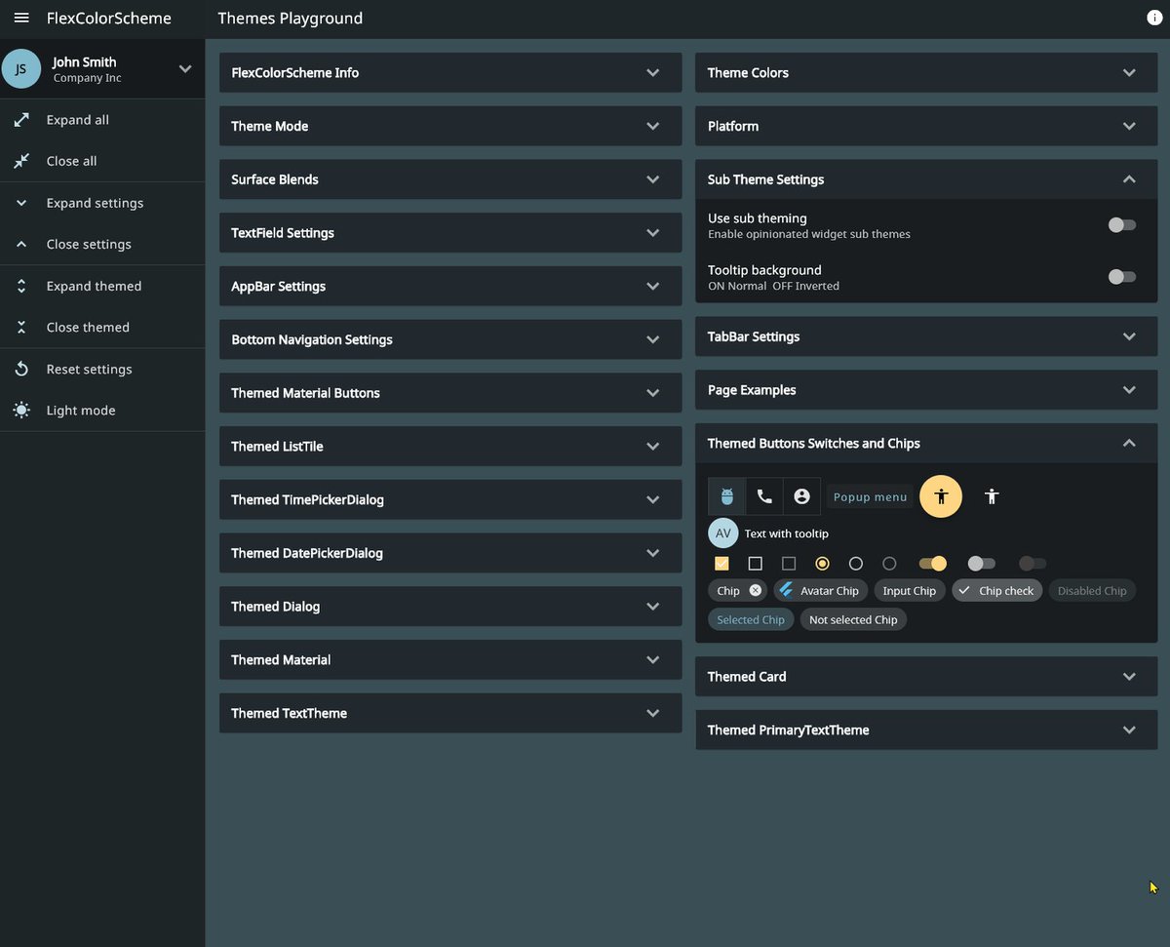The image size is (1170, 947).
Task: Toggle Use sub theming switch
Action: 1122,225
